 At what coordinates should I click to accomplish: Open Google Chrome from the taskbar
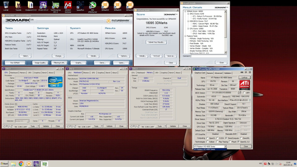(21, 164)
